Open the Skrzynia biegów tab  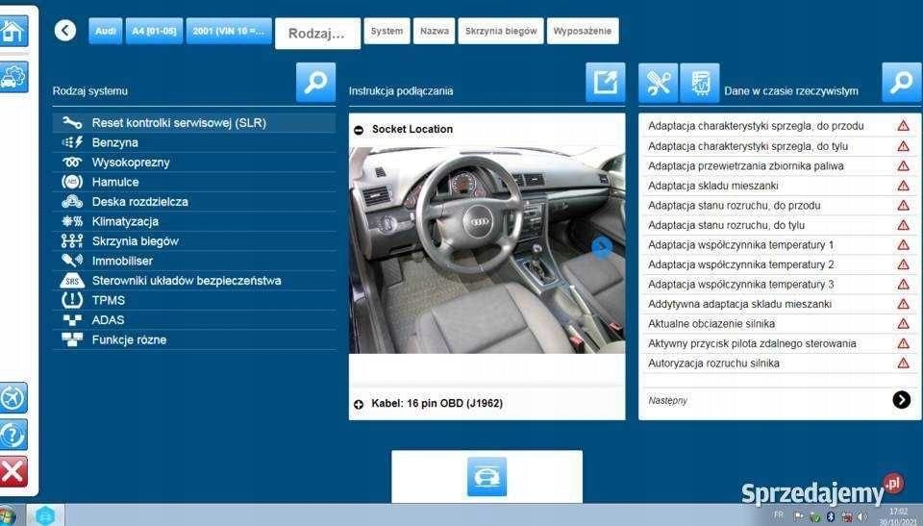pyautogui.click(x=501, y=31)
